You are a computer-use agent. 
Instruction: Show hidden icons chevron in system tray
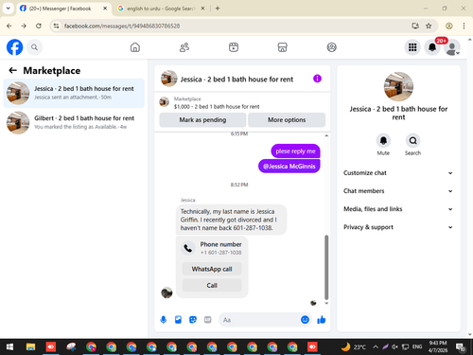(x=376, y=347)
